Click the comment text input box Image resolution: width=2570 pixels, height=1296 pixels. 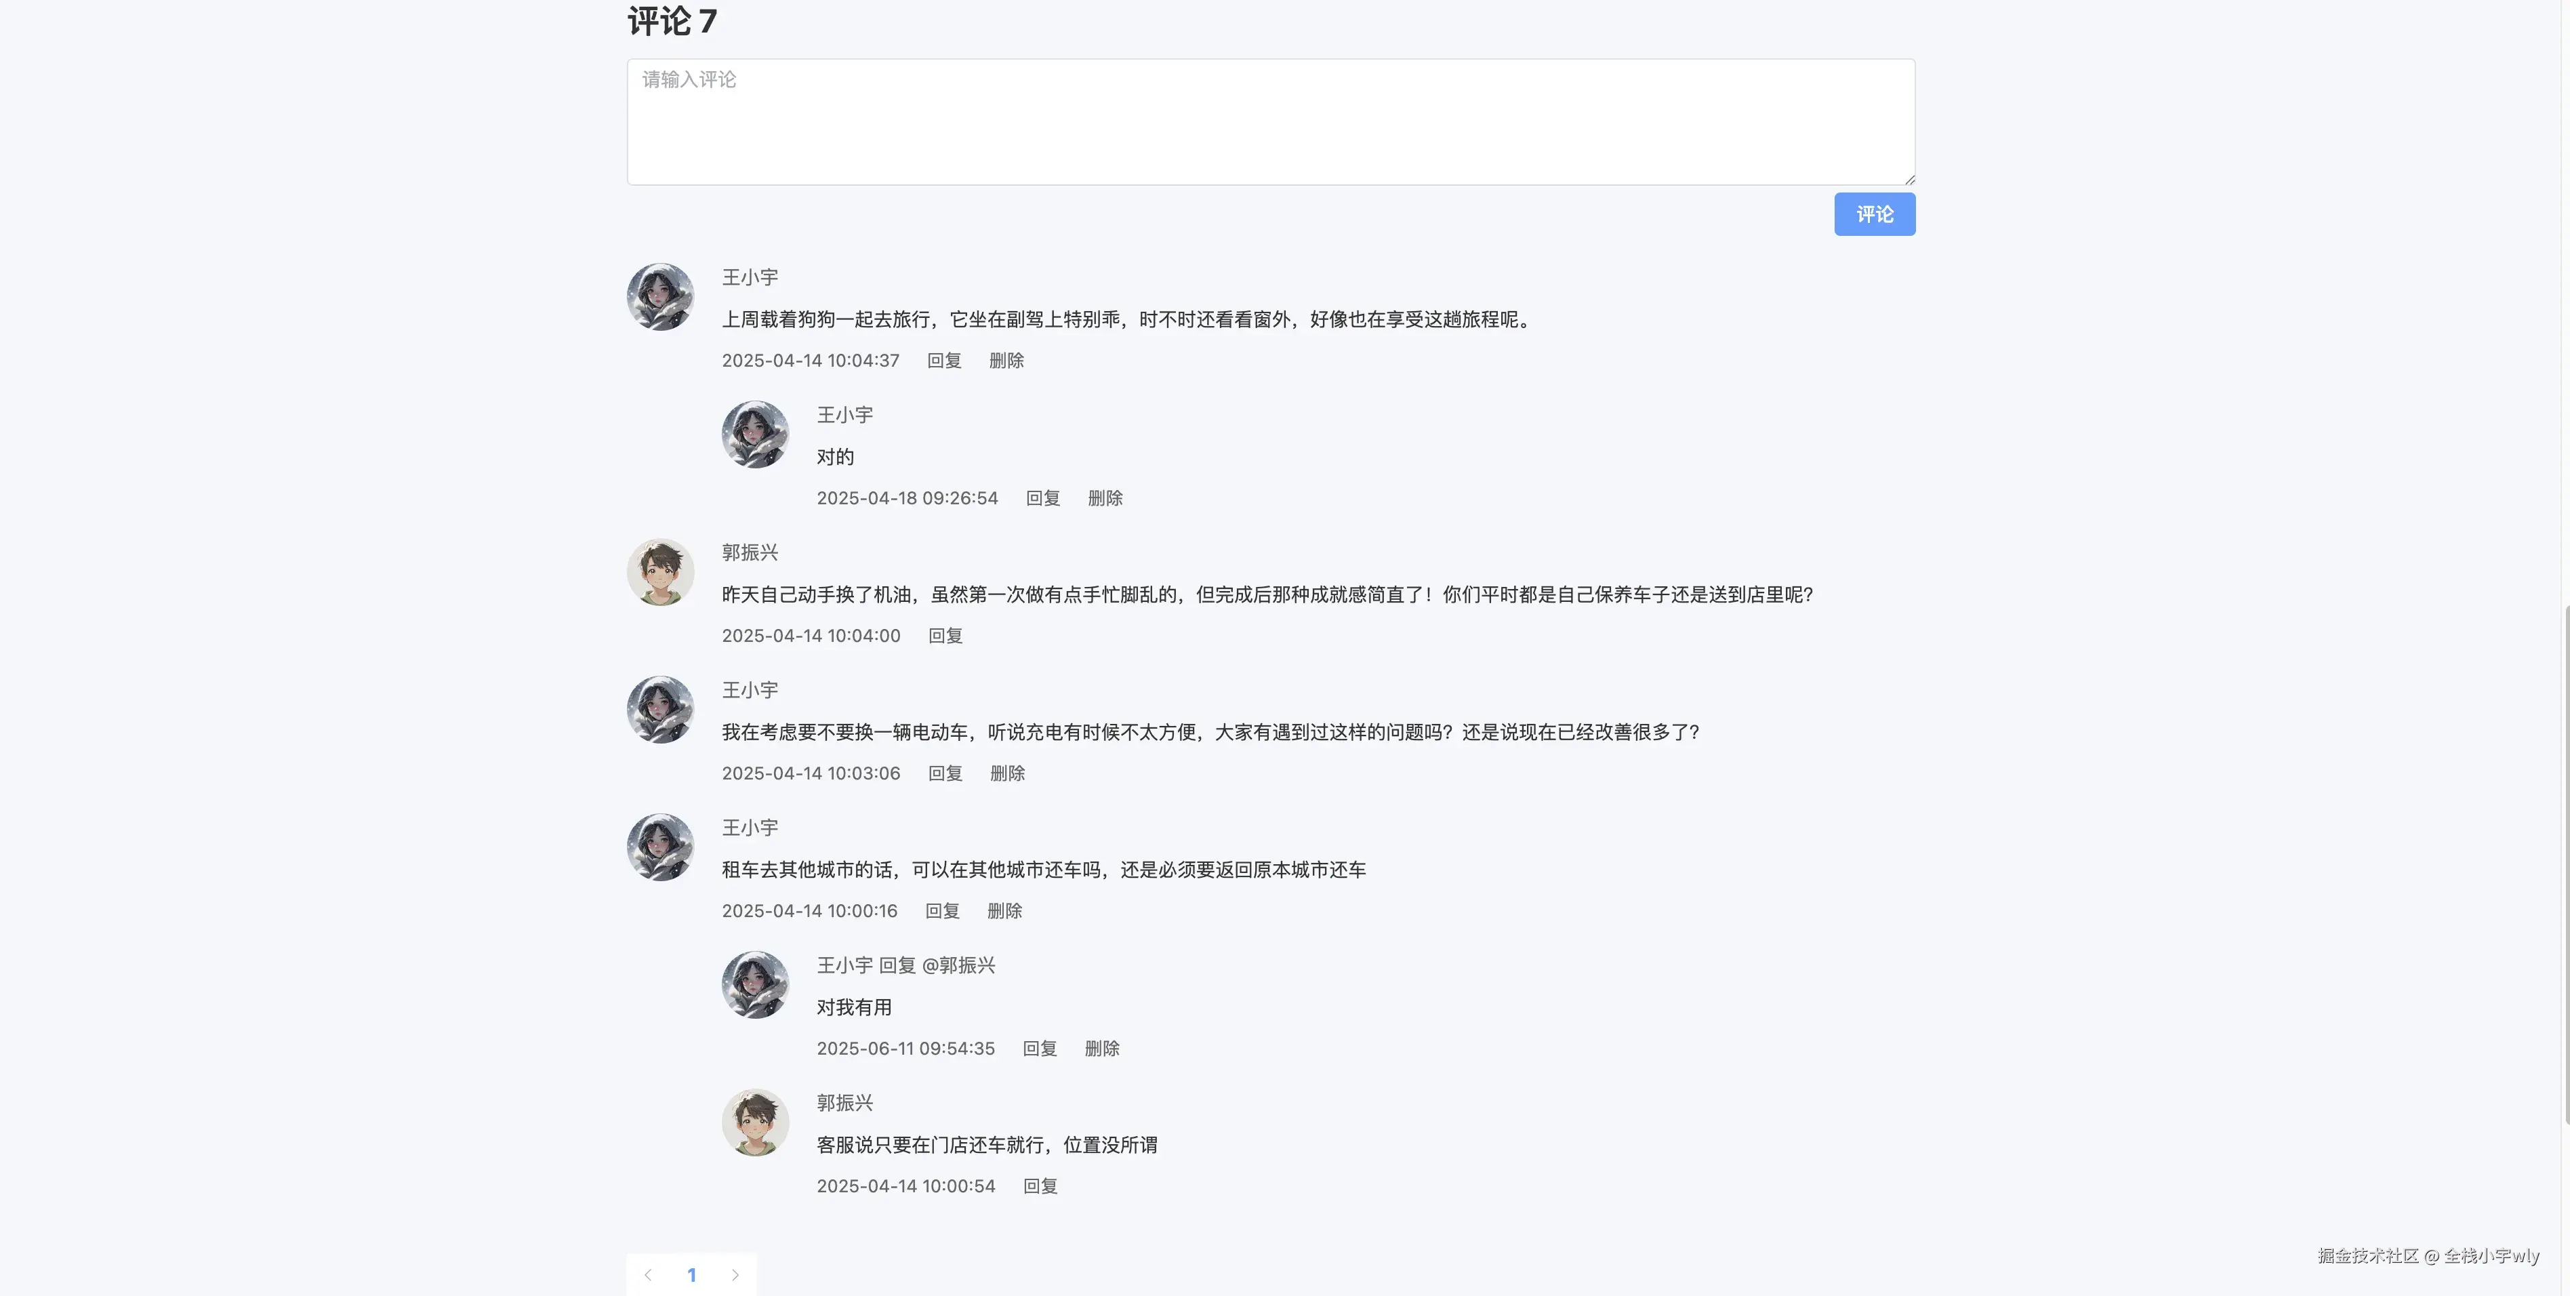pyautogui.click(x=1270, y=122)
